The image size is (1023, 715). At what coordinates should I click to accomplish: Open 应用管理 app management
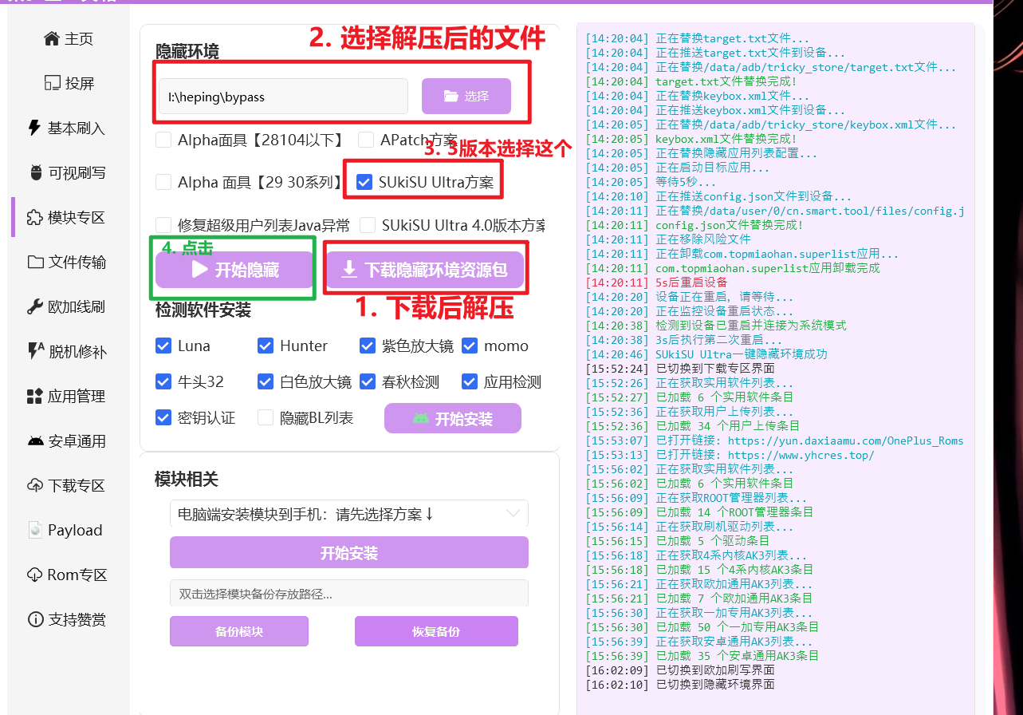[x=69, y=395]
